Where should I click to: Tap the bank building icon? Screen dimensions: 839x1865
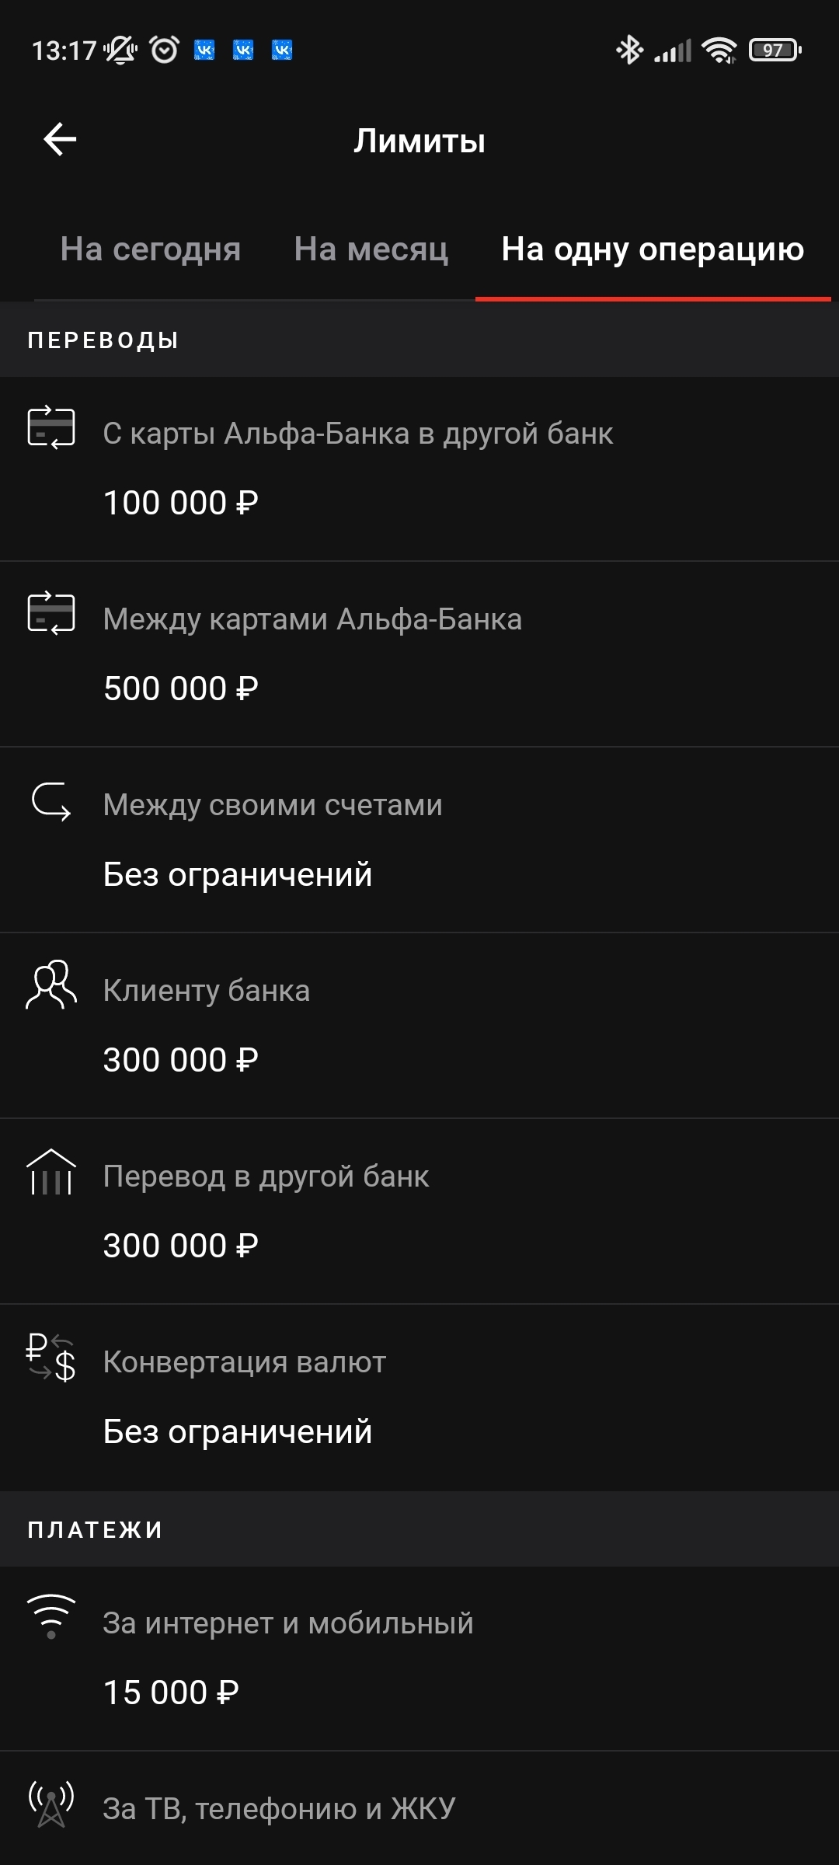click(x=51, y=1172)
